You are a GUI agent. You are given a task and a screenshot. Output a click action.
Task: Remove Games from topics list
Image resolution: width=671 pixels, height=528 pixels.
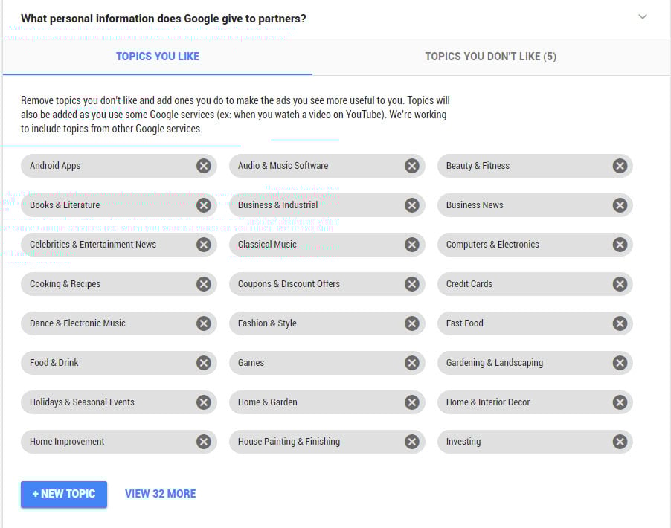[411, 363]
